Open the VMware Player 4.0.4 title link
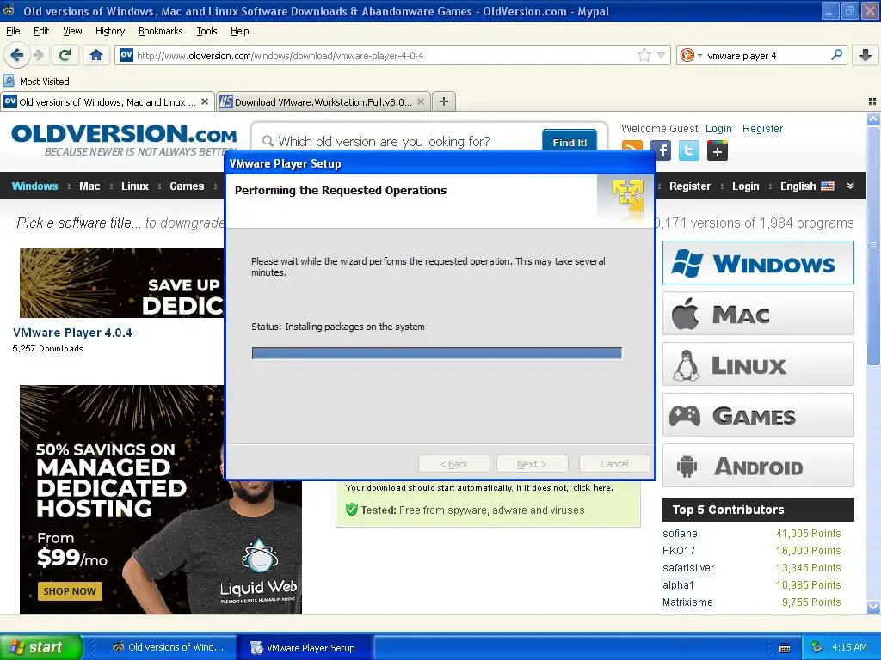The height and width of the screenshot is (660, 881). tap(72, 333)
